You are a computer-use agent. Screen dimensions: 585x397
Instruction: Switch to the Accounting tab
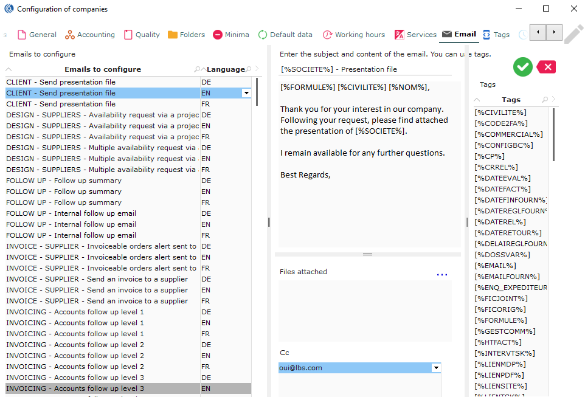click(90, 35)
